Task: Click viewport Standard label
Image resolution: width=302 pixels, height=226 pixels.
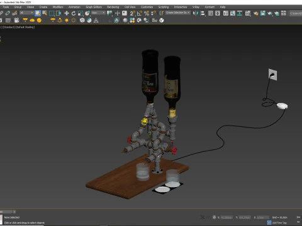Action: [9, 27]
